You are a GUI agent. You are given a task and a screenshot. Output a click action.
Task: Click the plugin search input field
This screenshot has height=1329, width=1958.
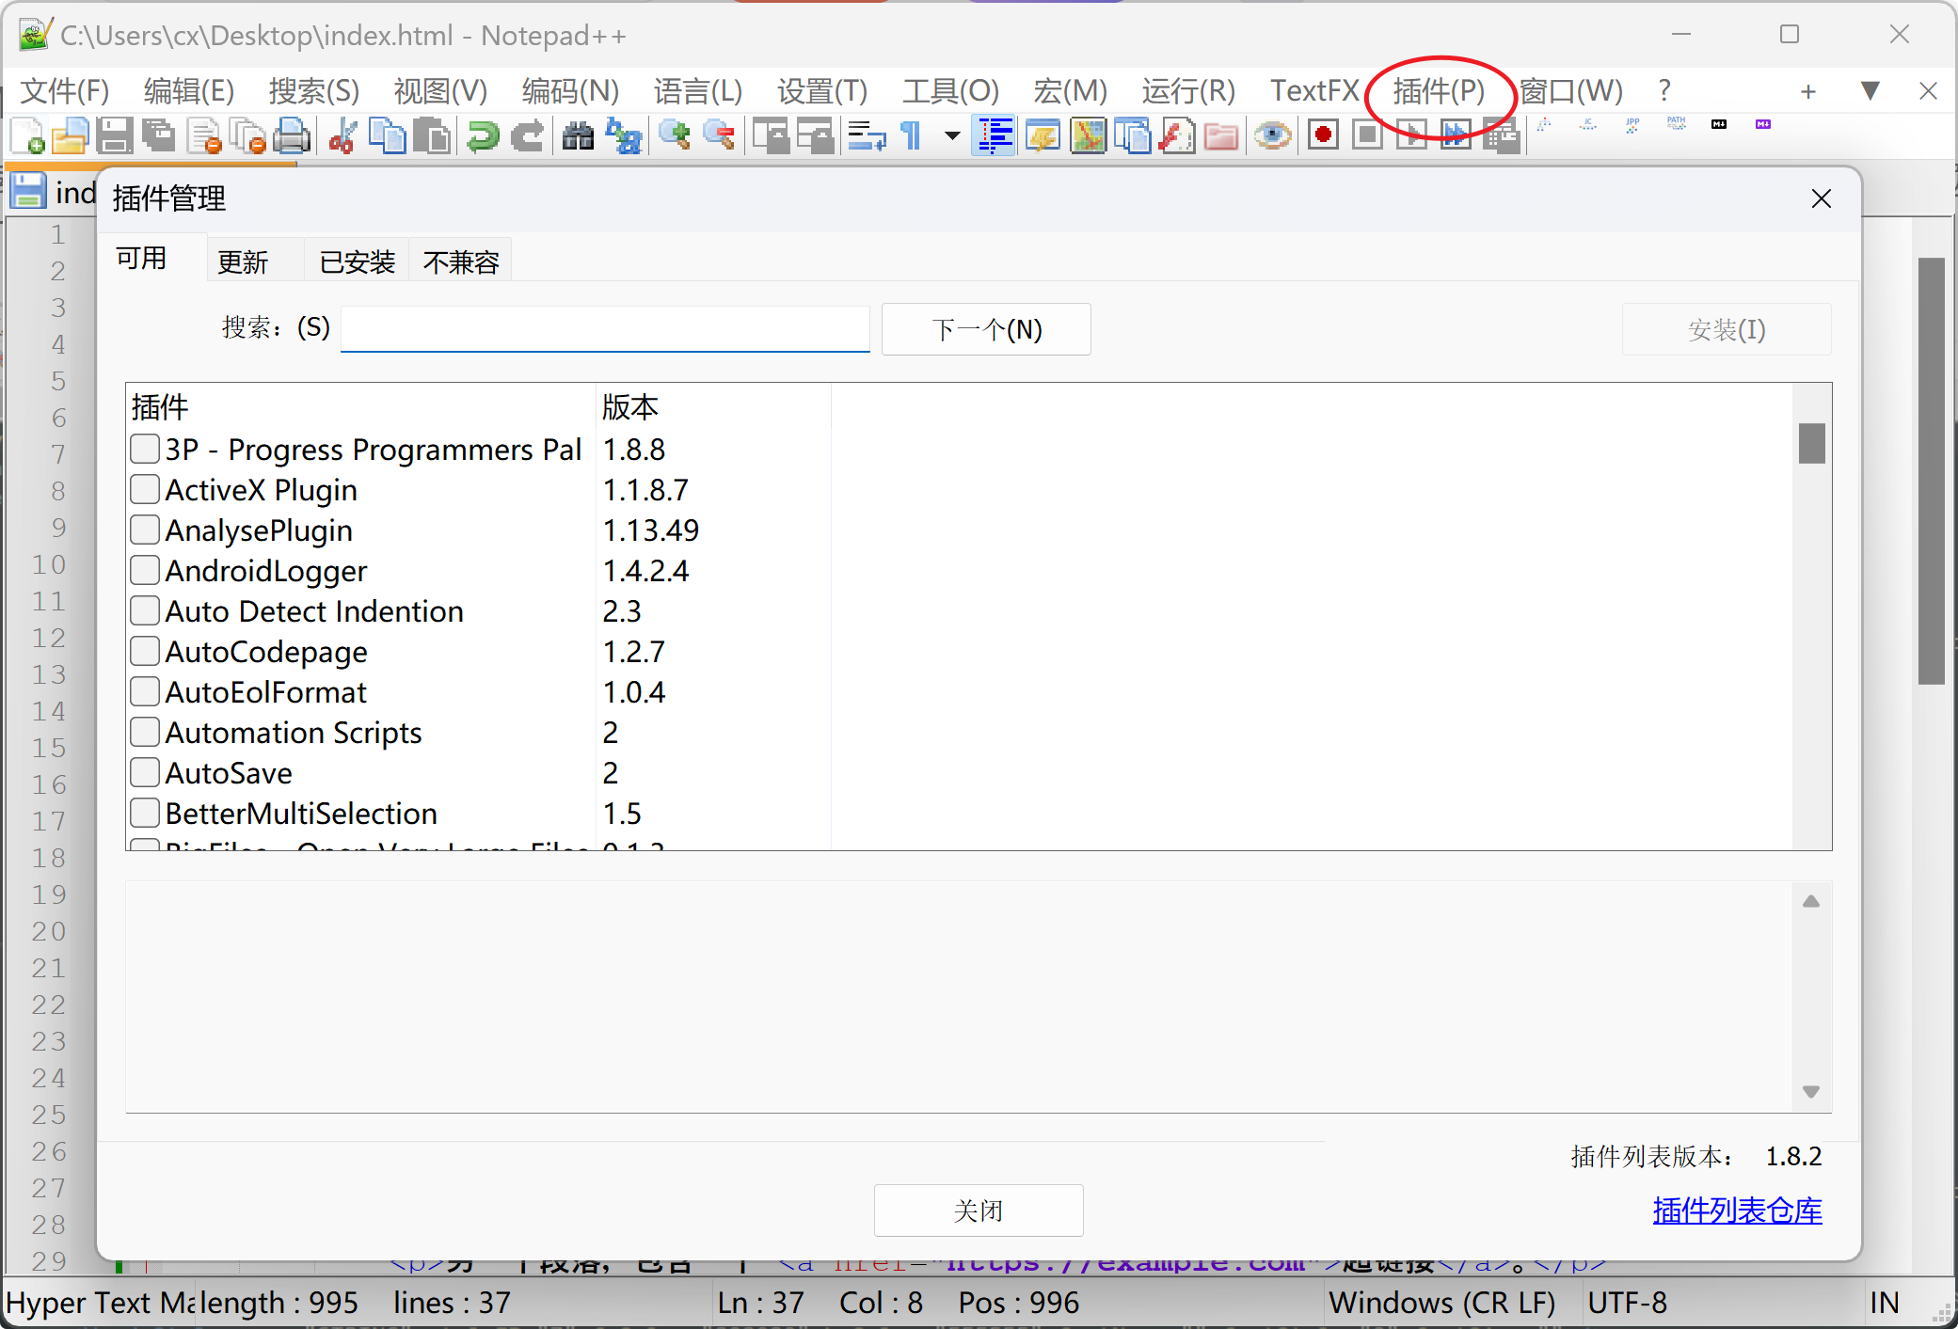point(605,329)
